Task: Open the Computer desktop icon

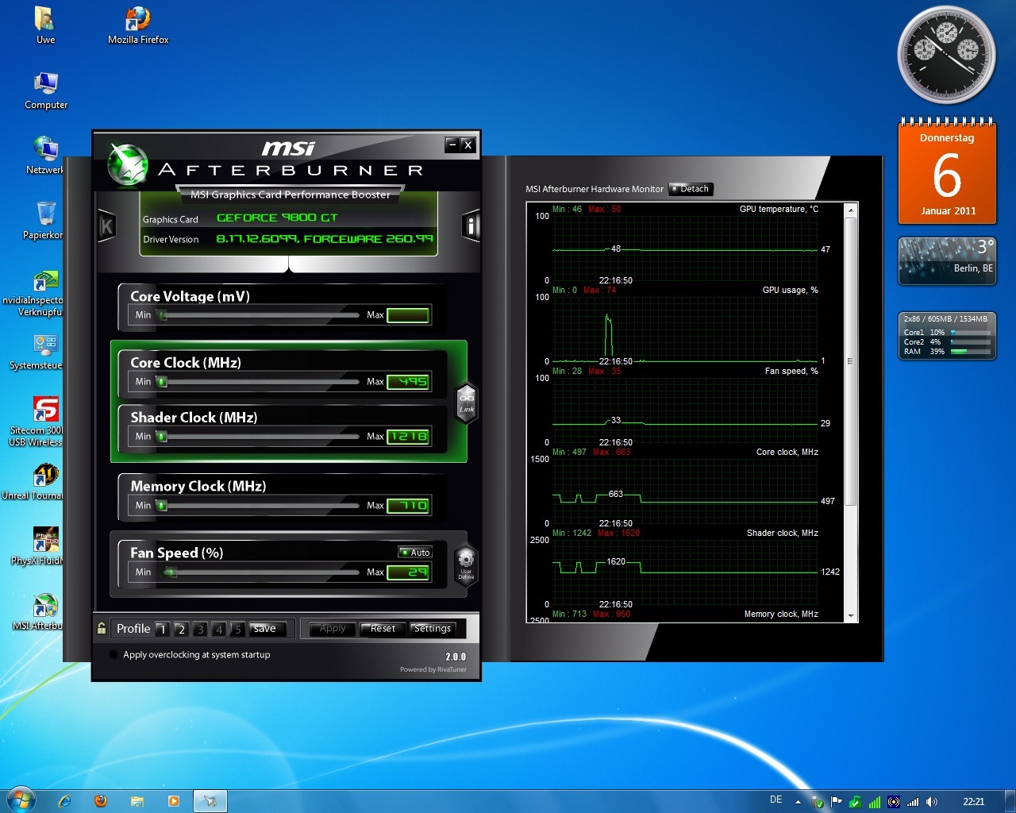Action: (x=46, y=91)
